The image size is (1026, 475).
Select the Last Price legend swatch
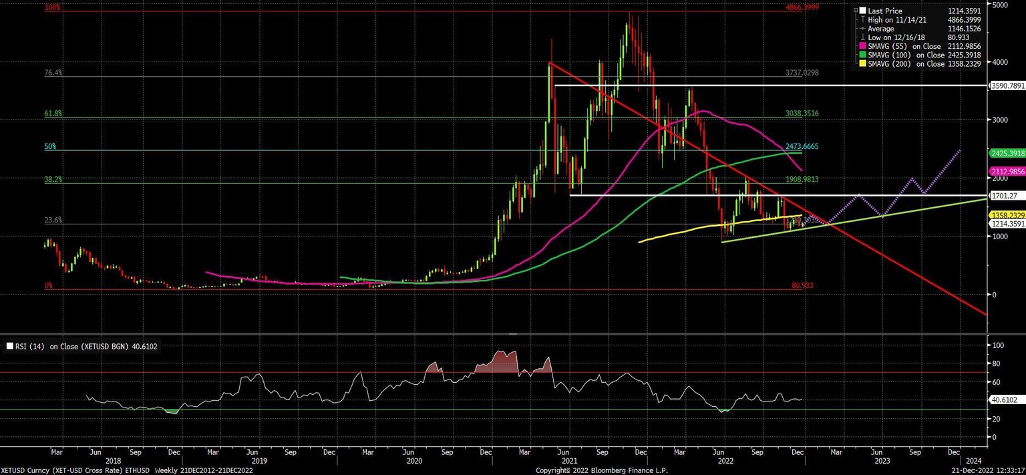(x=862, y=11)
